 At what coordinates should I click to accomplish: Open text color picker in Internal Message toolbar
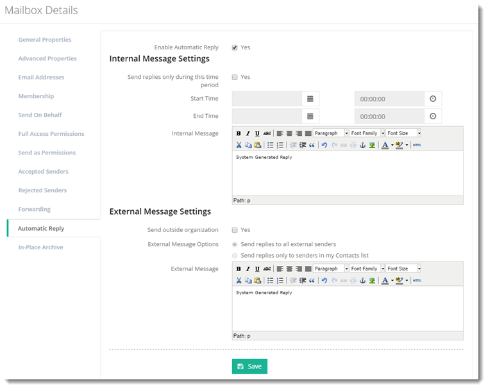[385, 145]
